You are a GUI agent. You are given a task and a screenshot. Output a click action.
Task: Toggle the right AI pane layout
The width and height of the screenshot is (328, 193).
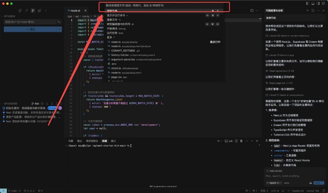[x=318, y=3]
